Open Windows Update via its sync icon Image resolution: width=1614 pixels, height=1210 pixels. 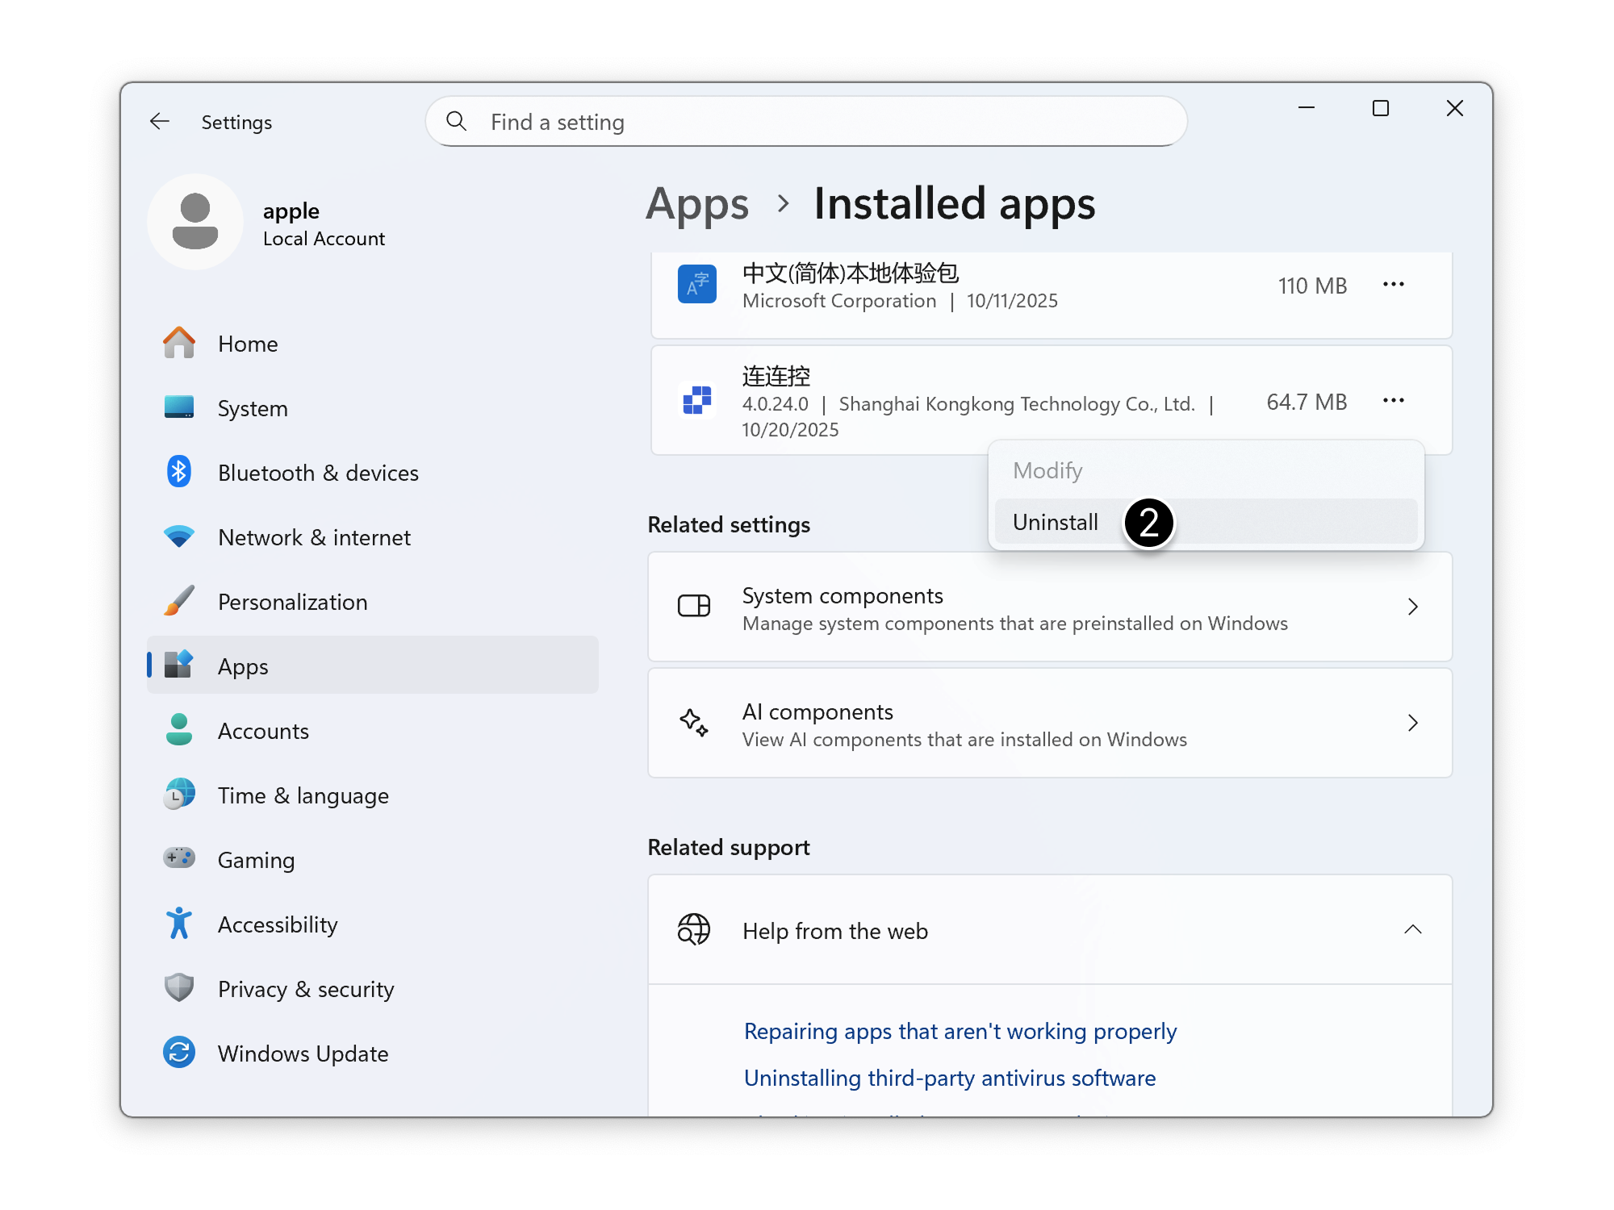(179, 1053)
